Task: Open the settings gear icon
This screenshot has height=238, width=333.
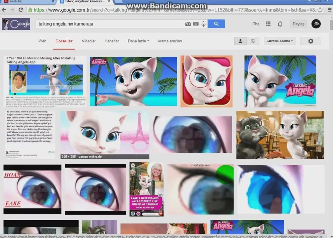Action: (310, 41)
